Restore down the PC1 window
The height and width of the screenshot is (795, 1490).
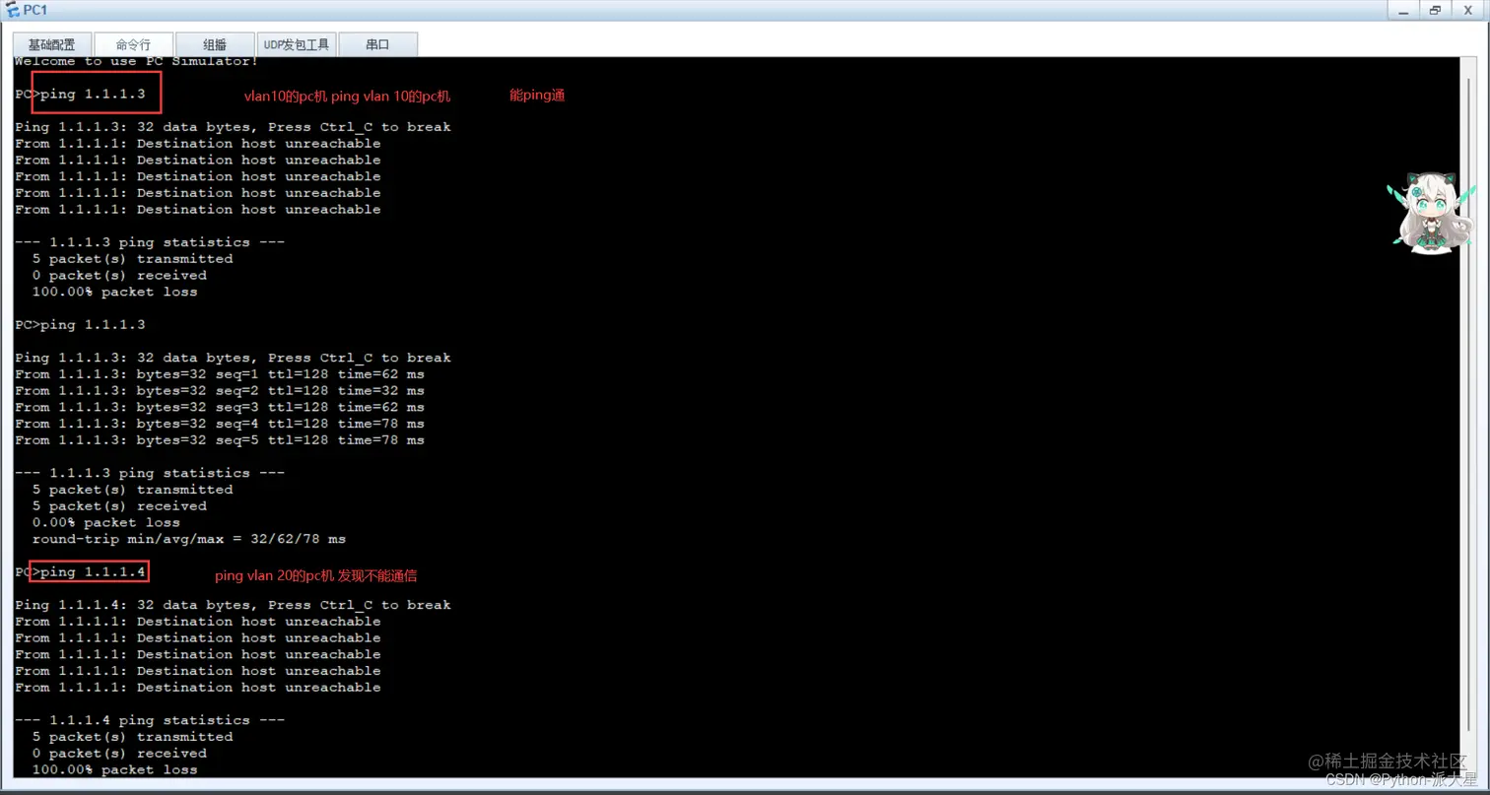tap(1435, 10)
